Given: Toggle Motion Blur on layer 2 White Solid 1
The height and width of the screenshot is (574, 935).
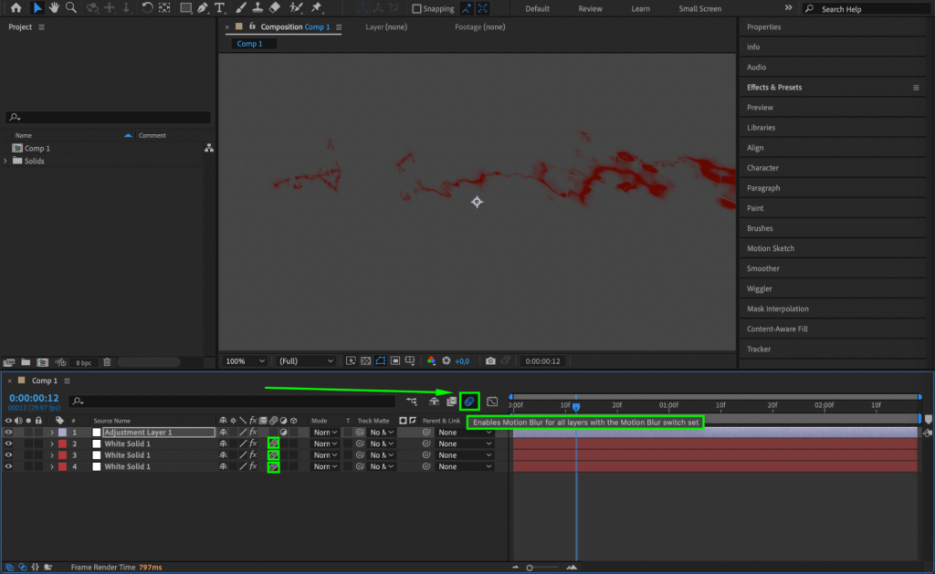Looking at the screenshot, I should point(273,444).
